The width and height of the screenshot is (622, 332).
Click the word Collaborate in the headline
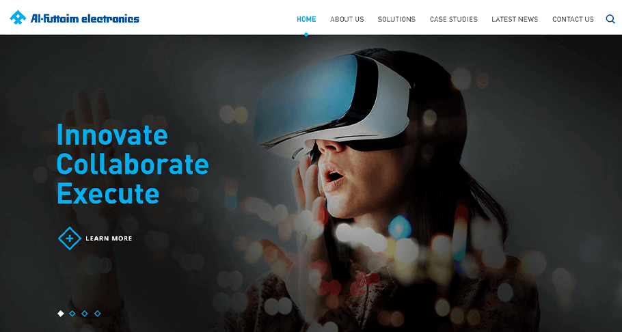(x=133, y=164)
